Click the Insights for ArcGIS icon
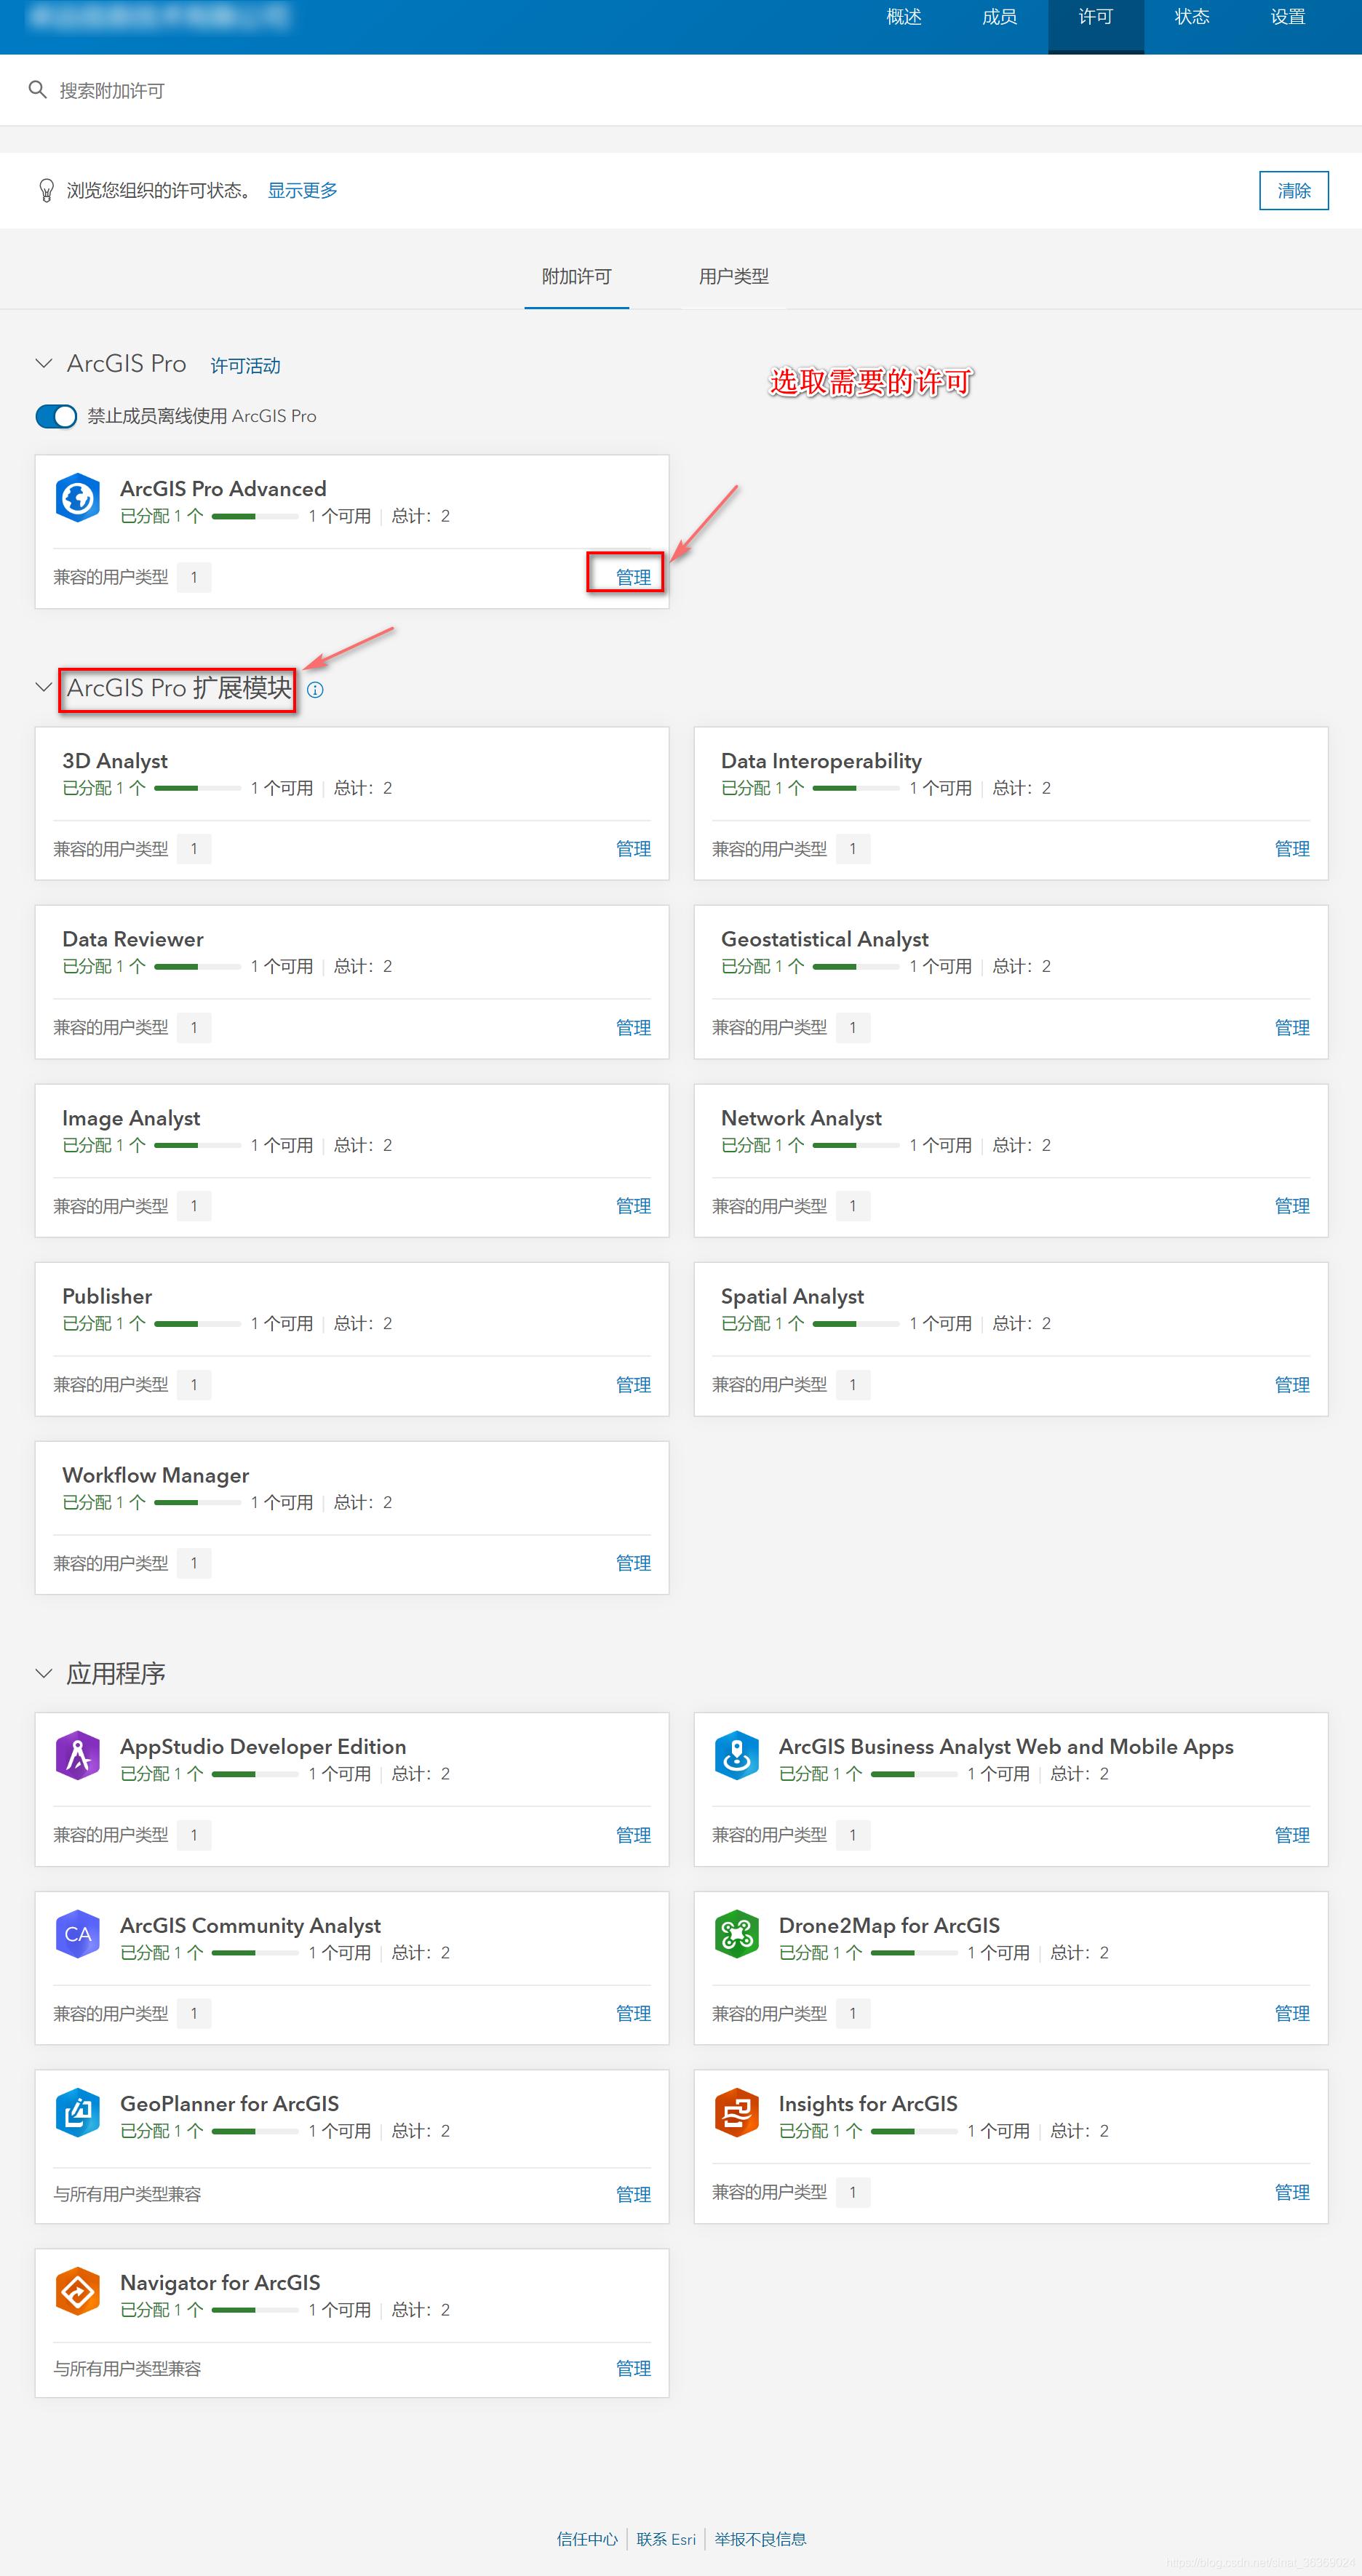 pyautogui.click(x=737, y=2112)
